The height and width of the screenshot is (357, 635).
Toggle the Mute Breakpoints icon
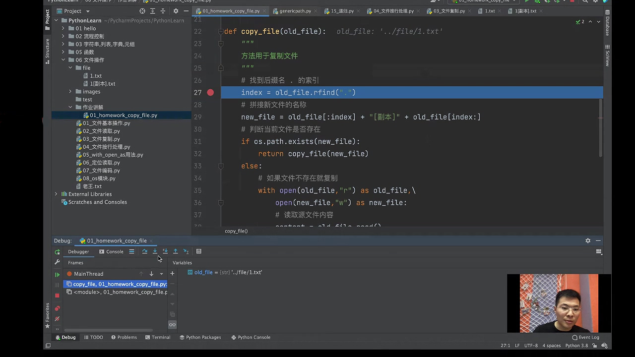point(57,319)
